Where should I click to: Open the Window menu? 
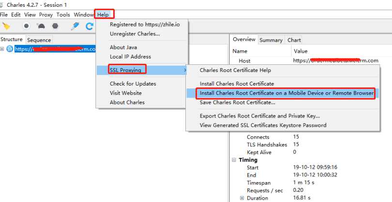point(84,14)
